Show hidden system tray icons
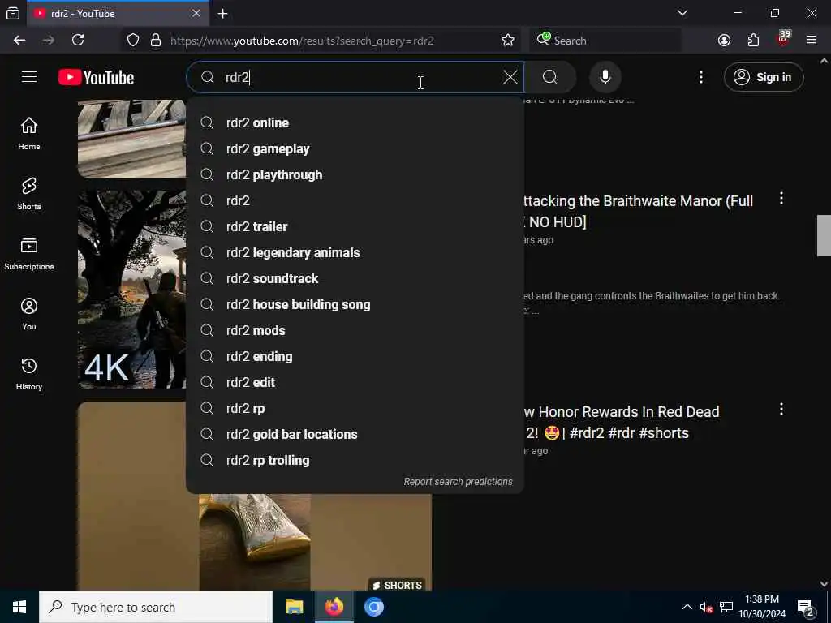Image resolution: width=831 pixels, height=623 pixels. point(687,607)
